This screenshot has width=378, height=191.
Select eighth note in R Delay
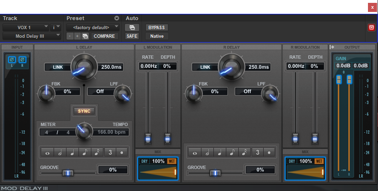(233, 152)
